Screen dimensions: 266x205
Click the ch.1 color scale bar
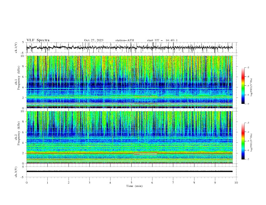click(243, 86)
